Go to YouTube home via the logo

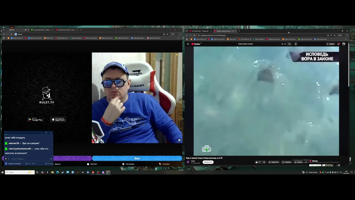point(196,44)
